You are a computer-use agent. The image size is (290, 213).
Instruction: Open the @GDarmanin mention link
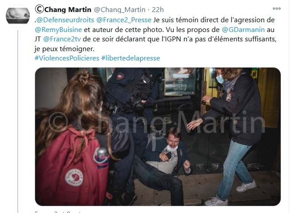(243, 30)
